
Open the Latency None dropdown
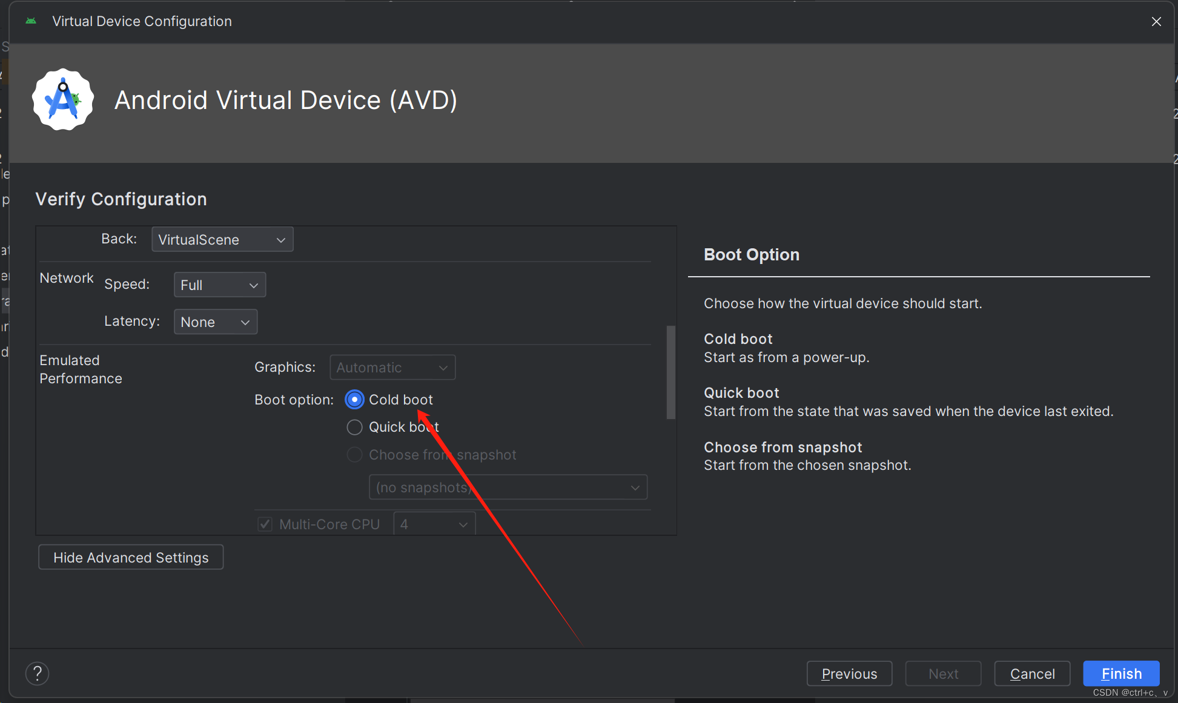click(216, 322)
